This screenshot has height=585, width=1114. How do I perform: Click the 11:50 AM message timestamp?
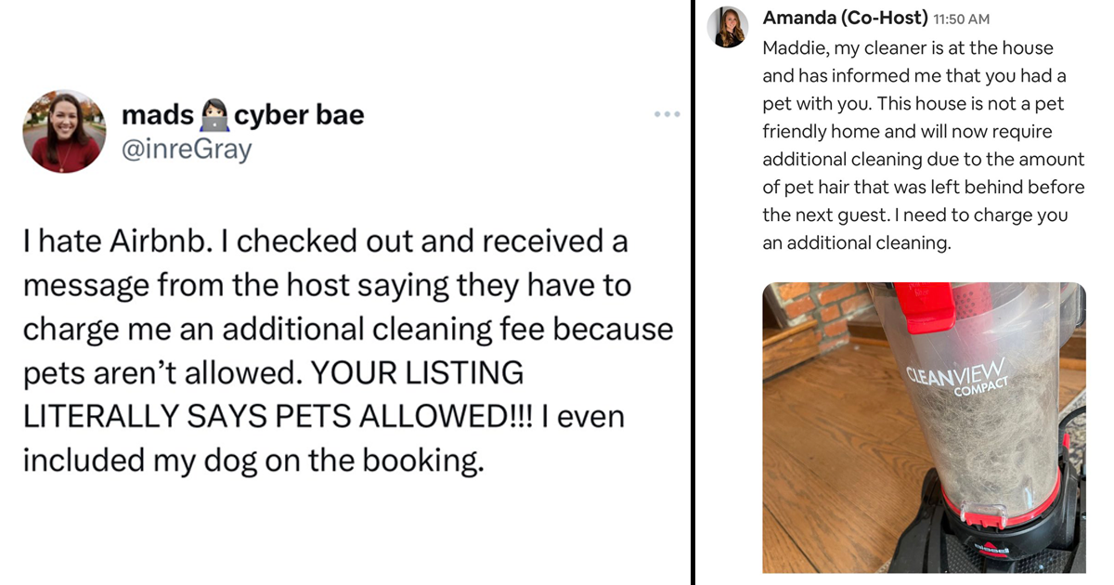[x=962, y=18]
